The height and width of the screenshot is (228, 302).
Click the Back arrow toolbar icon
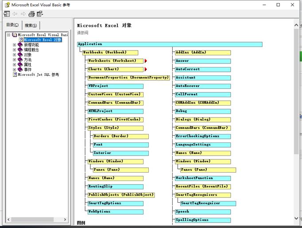[15, 14]
